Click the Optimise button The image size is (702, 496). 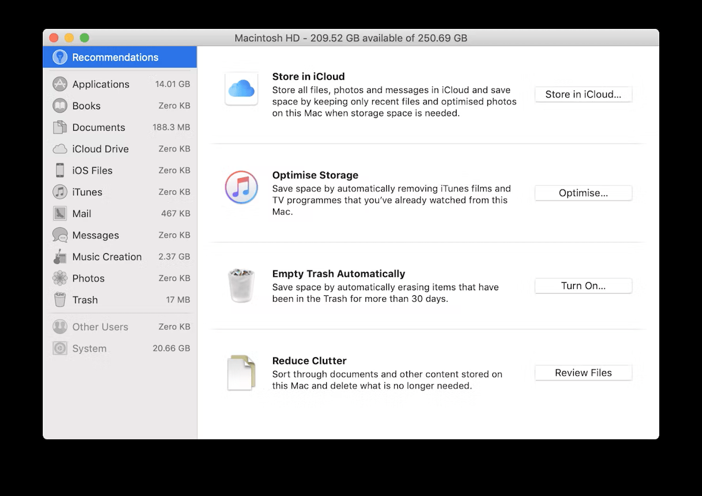(583, 193)
